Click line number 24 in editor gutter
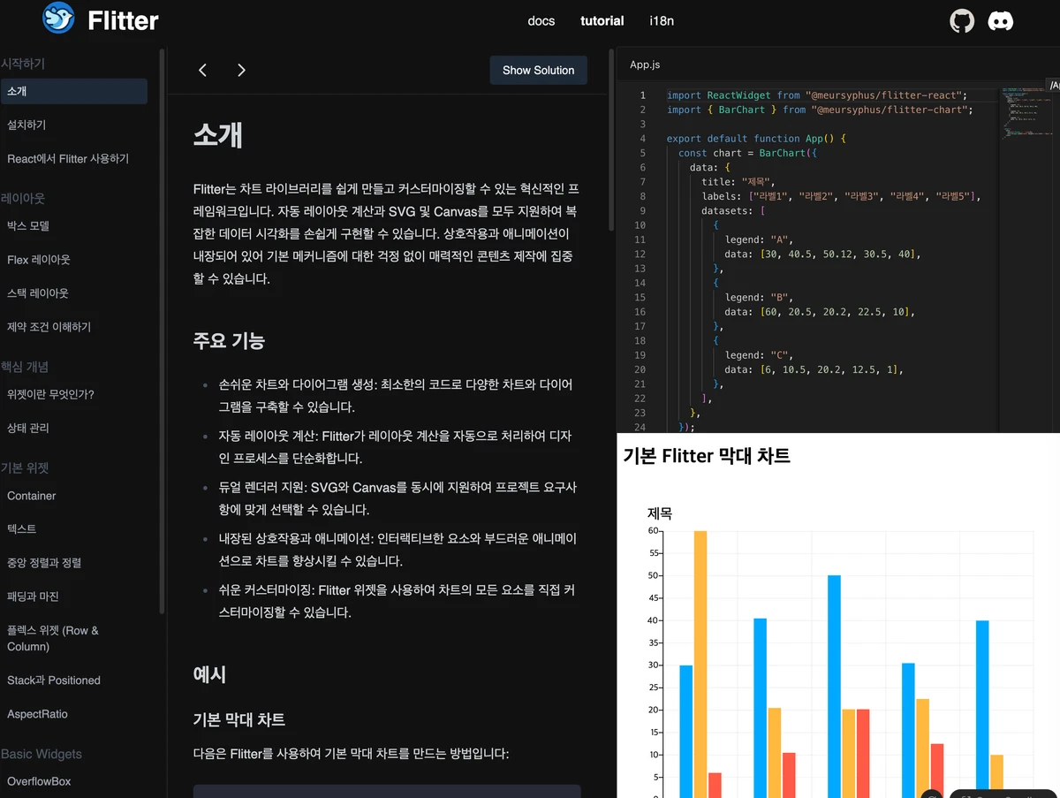The width and height of the screenshot is (1060, 798). click(640, 427)
